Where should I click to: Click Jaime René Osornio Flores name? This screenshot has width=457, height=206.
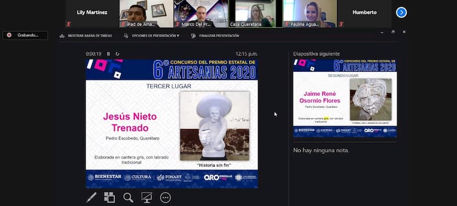point(320,98)
